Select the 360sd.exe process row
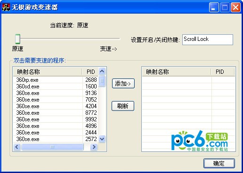243x173 pixels. click(56, 86)
